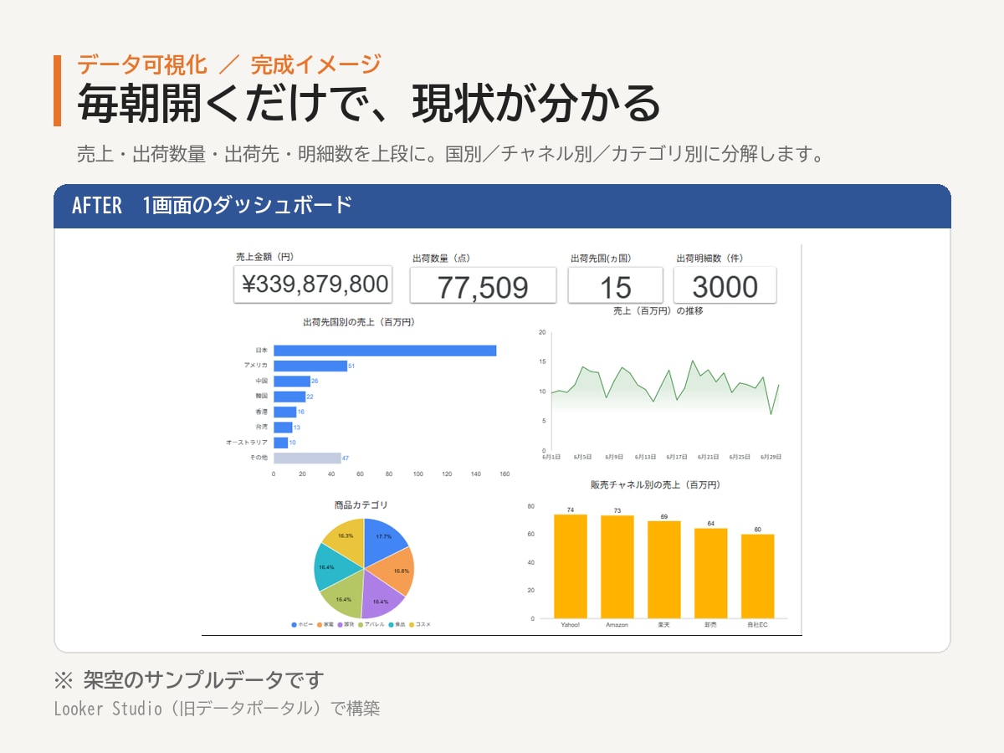Click the blue 17.7% pie slice
The height and width of the screenshot is (753, 1004).
point(383,542)
